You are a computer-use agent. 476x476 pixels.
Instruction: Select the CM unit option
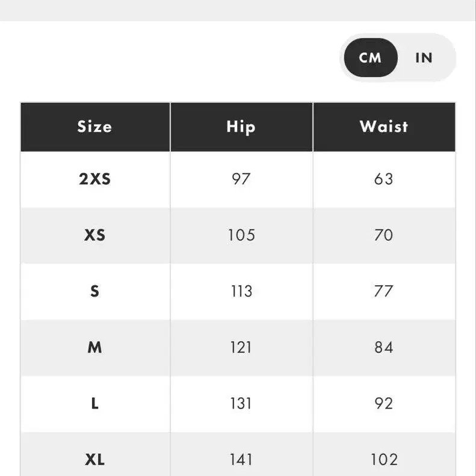tap(370, 58)
